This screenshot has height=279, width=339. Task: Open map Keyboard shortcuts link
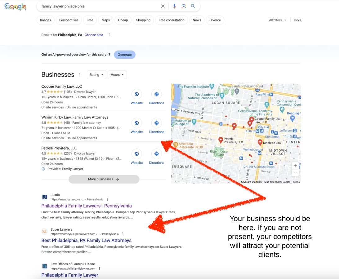tap(251, 182)
